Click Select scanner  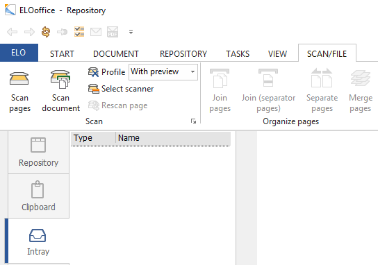pos(121,89)
